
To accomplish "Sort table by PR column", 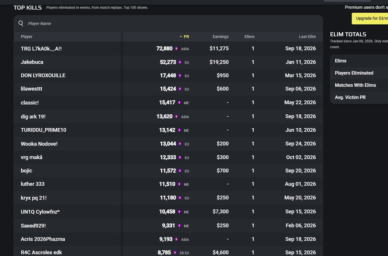I will coord(185,37).
